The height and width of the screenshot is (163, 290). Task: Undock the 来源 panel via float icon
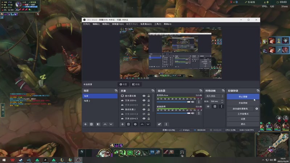click(x=153, y=91)
